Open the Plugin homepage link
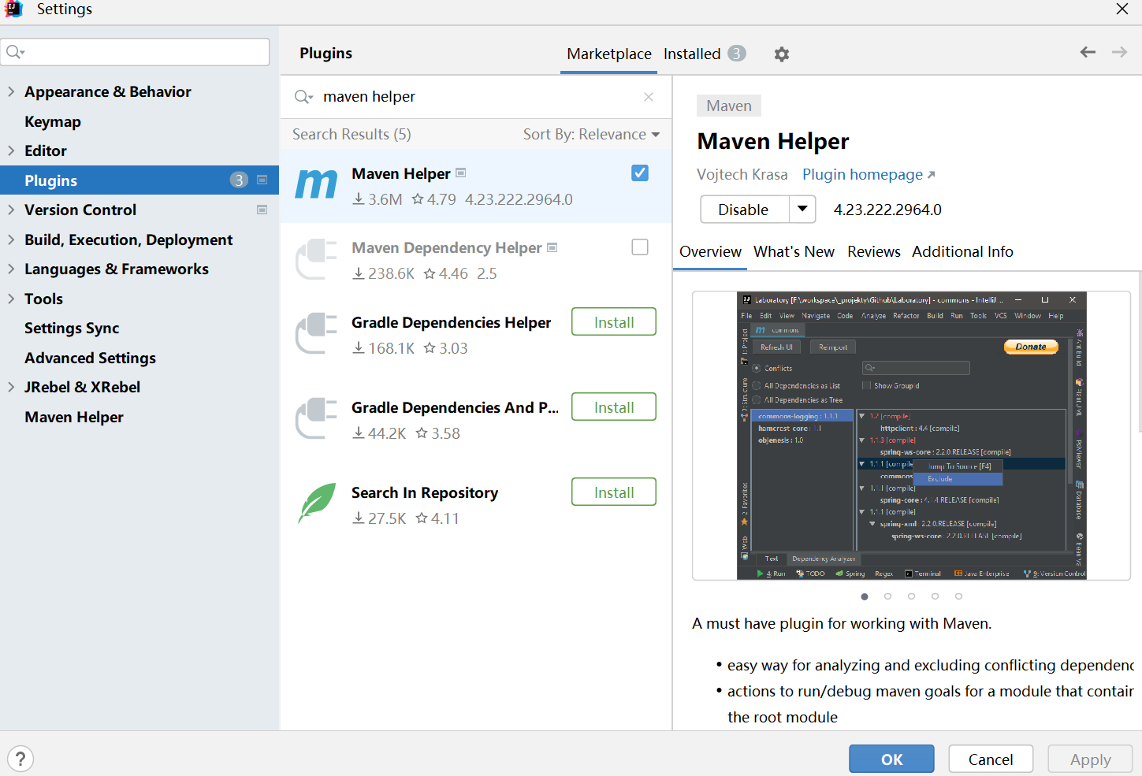 click(869, 175)
